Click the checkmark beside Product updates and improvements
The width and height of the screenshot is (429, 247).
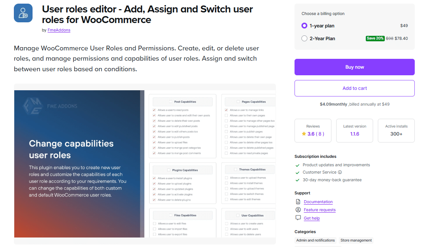tap(297, 165)
